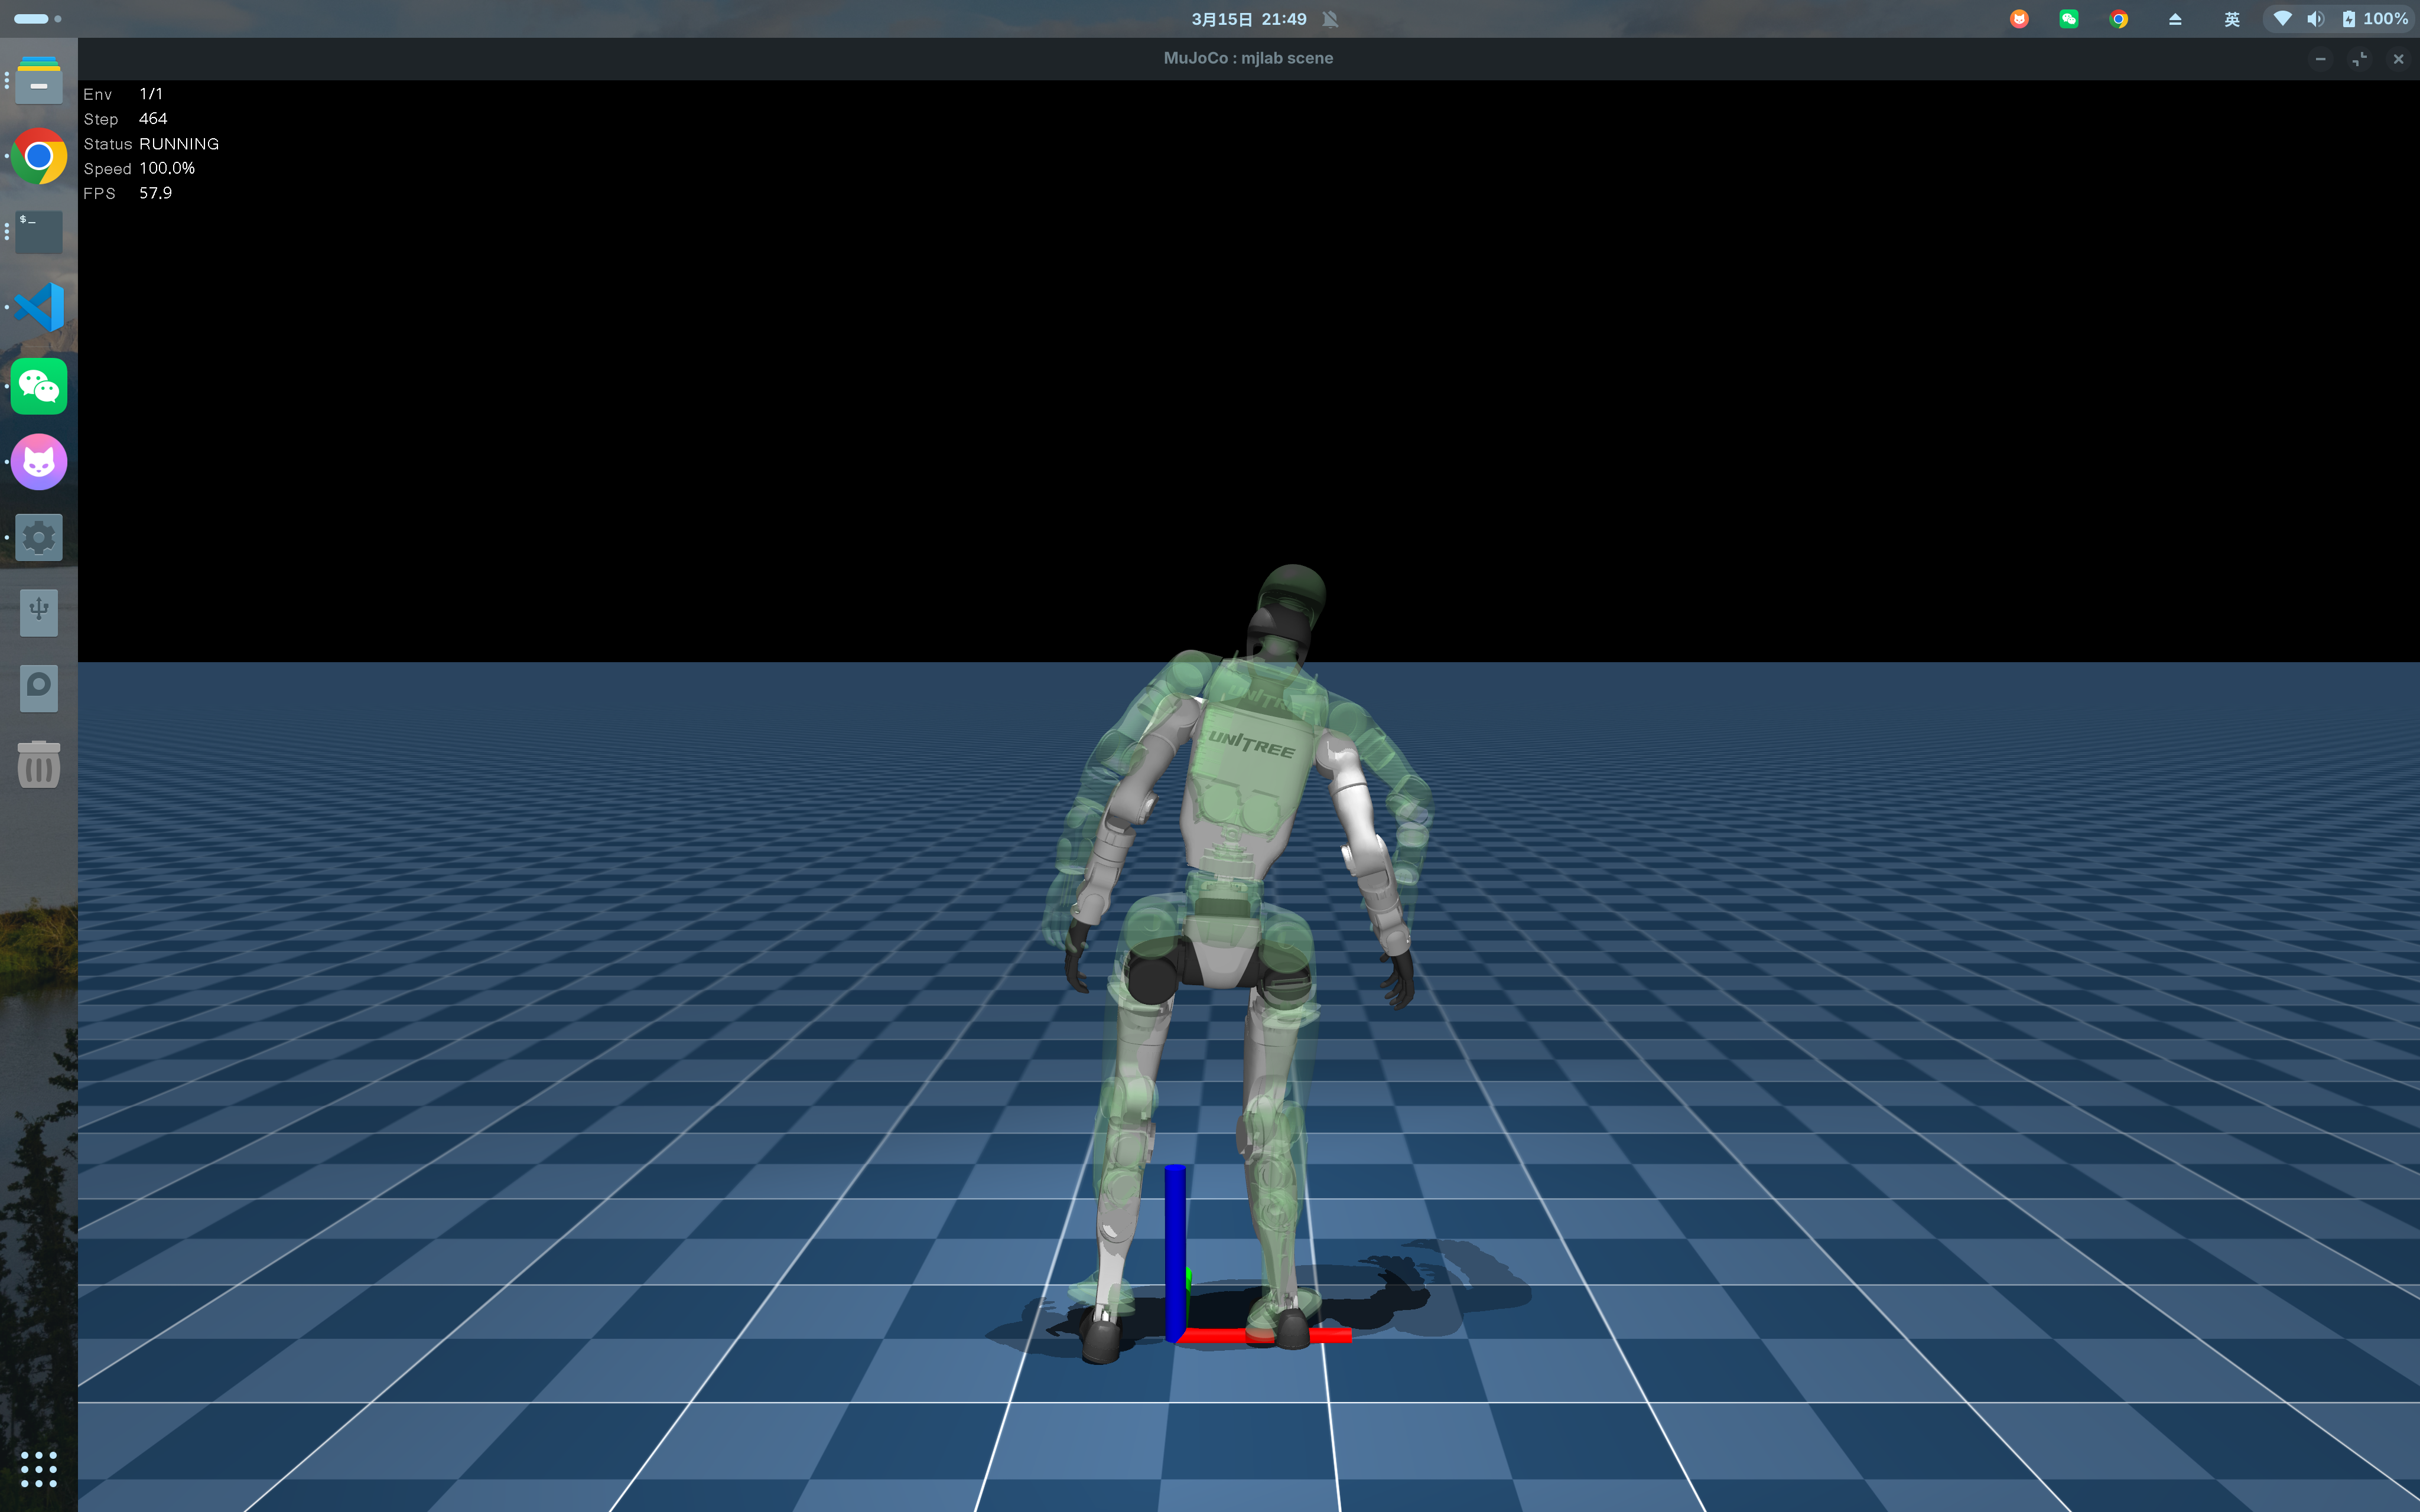
Task: Open the Terminal dock icon
Action: [x=39, y=232]
